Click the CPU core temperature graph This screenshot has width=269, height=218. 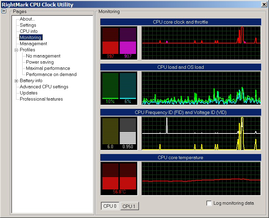click(x=201, y=179)
